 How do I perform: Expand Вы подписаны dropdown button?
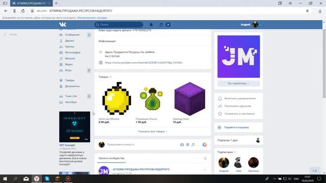238,83
